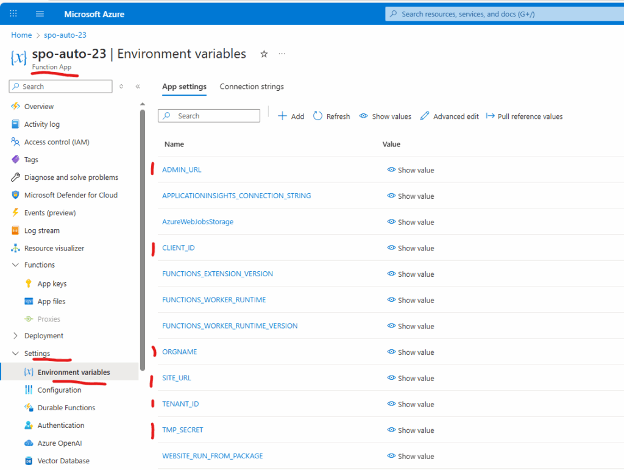Open the Durable Functions menu entry

click(x=66, y=407)
